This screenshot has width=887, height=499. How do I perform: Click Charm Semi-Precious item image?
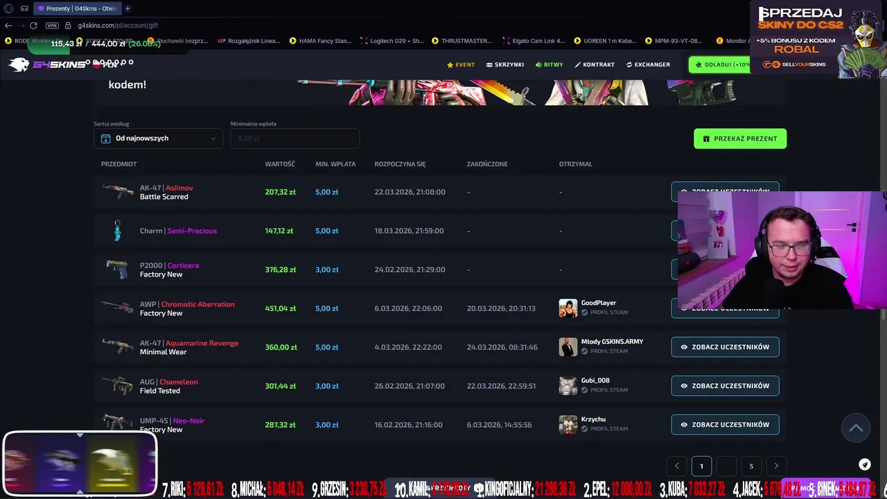(x=117, y=231)
